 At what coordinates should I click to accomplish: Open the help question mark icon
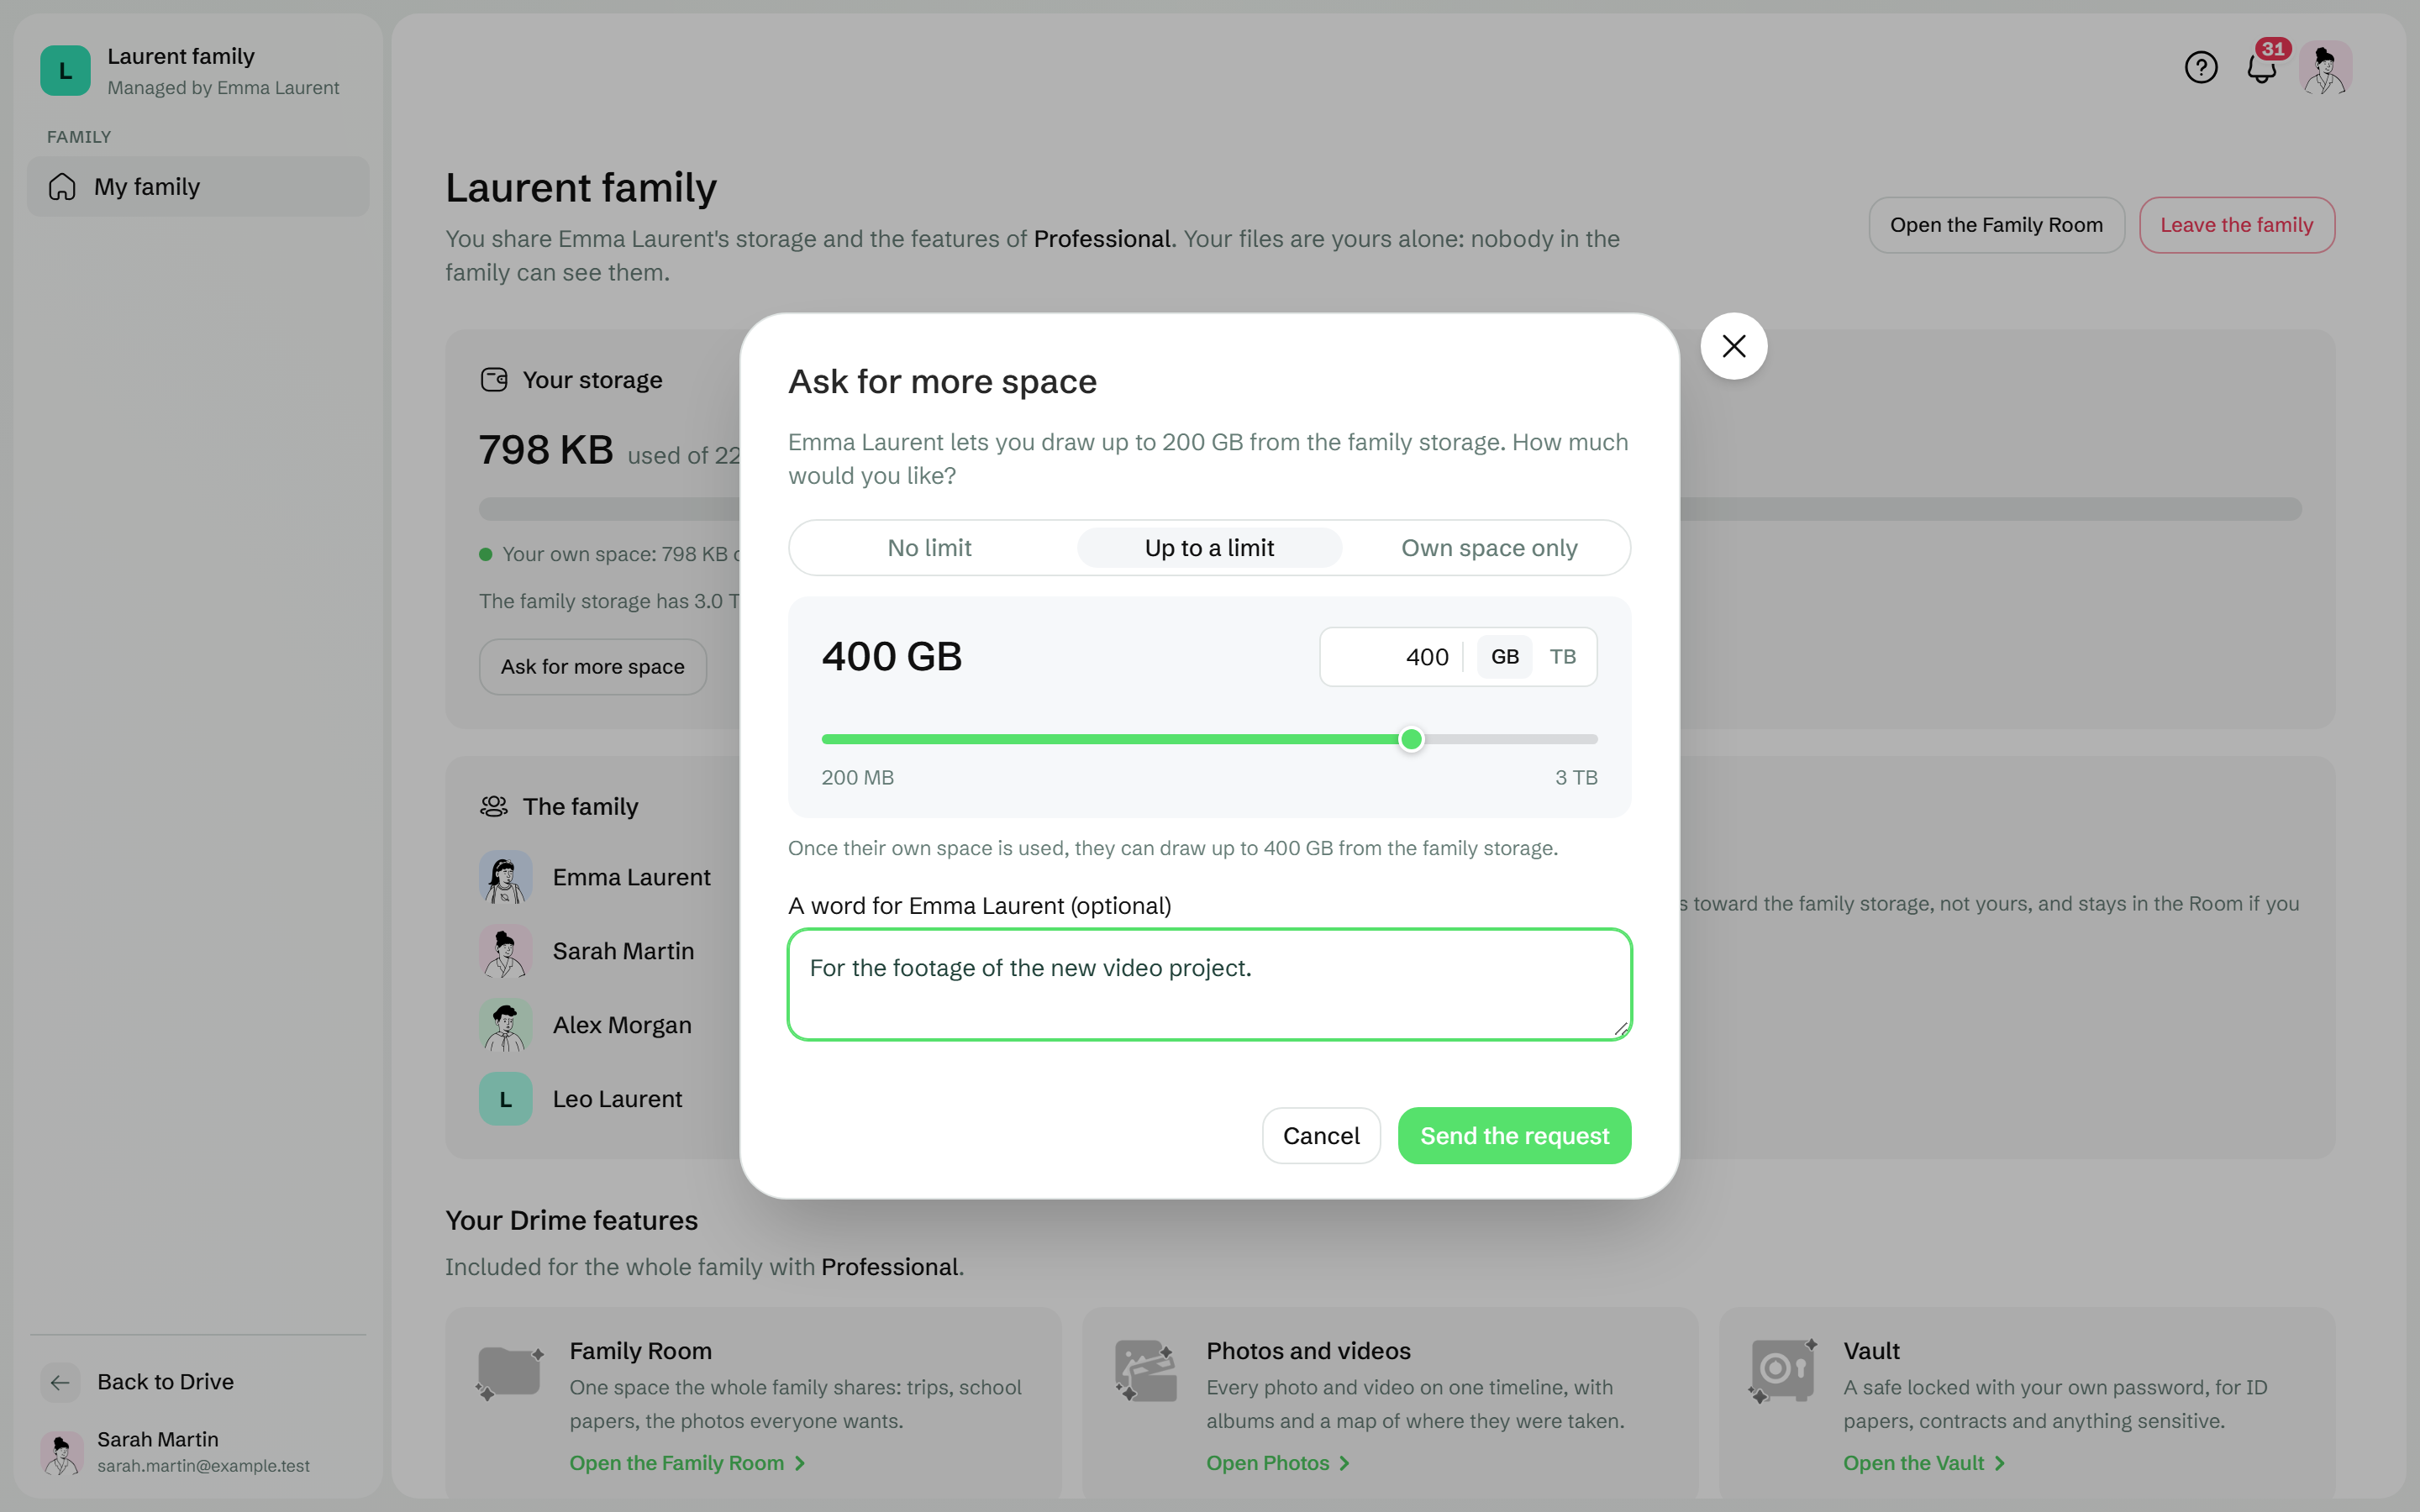point(2200,67)
